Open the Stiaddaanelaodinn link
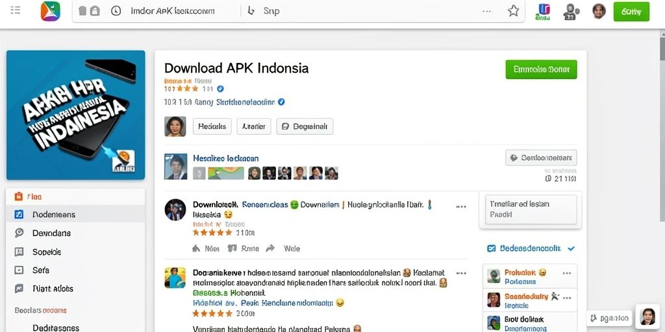Image resolution: width=665 pixels, height=332 pixels. coord(245,102)
